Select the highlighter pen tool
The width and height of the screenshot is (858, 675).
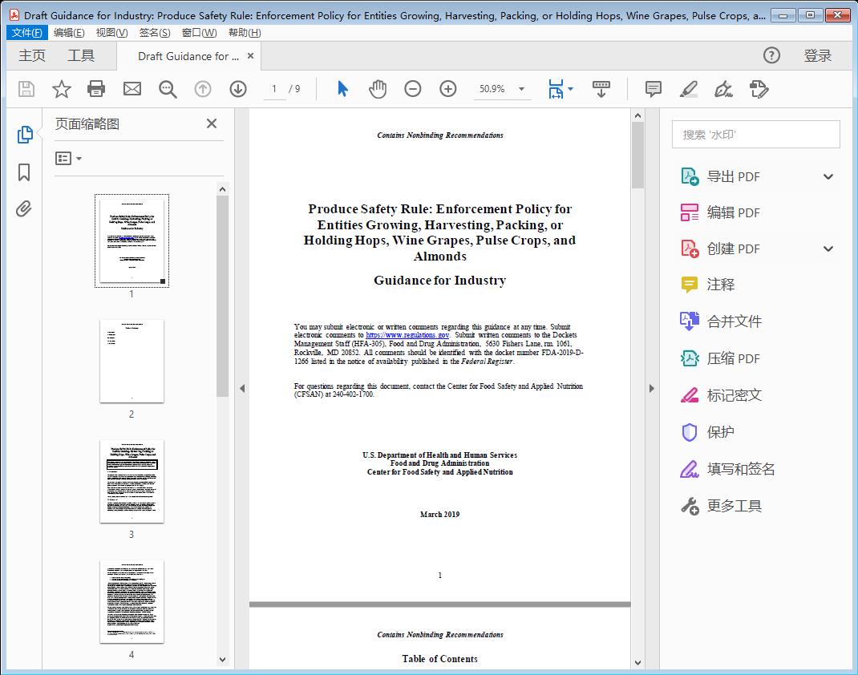click(x=688, y=89)
